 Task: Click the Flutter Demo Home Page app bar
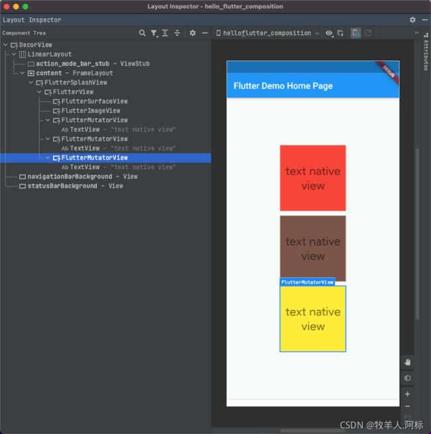pyautogui.click(x=312, y=86)
